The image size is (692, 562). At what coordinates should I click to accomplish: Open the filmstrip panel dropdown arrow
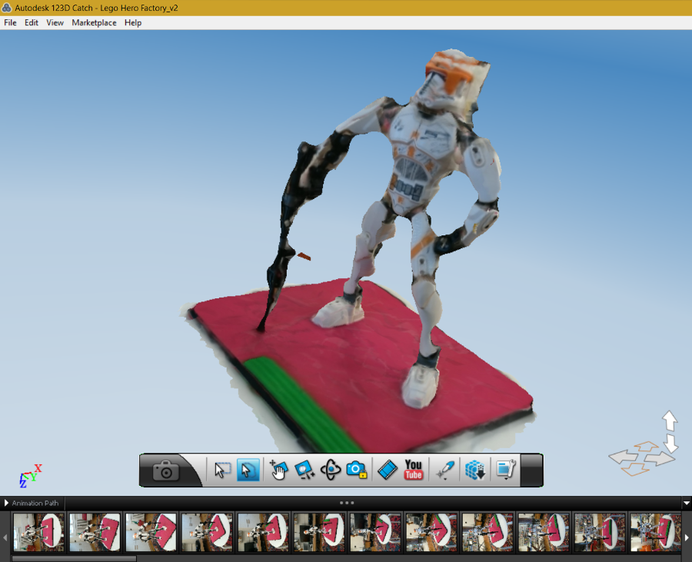coord(687,503)
